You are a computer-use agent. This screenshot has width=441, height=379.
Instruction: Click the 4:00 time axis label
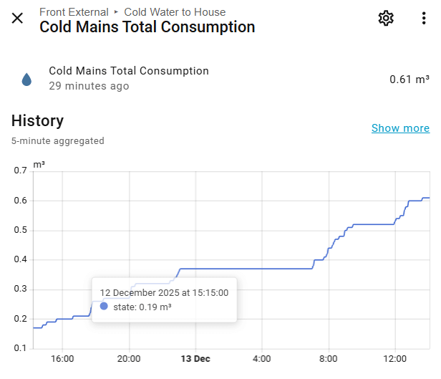pyautogui.click(x=262, y=358)
